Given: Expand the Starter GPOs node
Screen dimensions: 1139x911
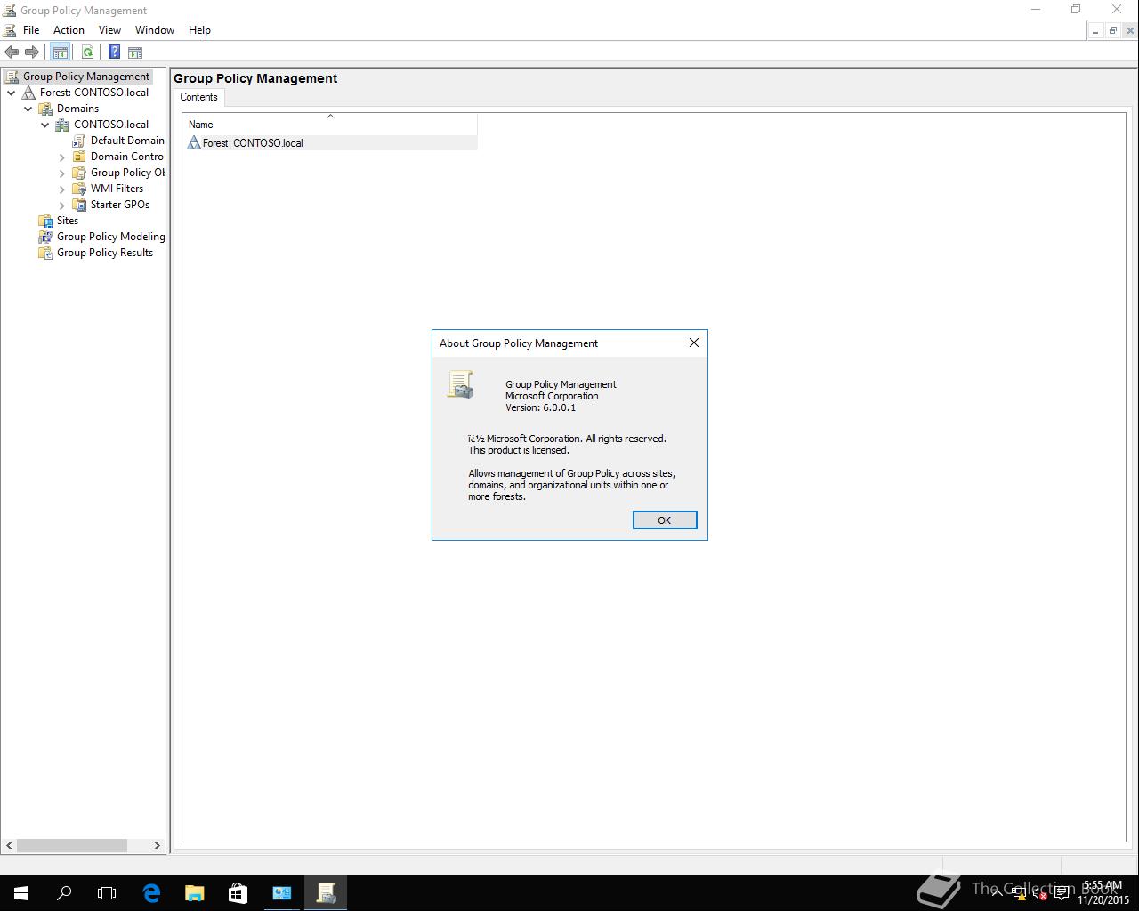Looking at the screenshot, I should 62,206.
